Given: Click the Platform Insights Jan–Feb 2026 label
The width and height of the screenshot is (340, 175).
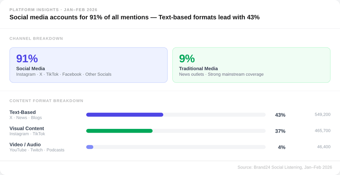Looking at the screenshot, I should 53,10.
